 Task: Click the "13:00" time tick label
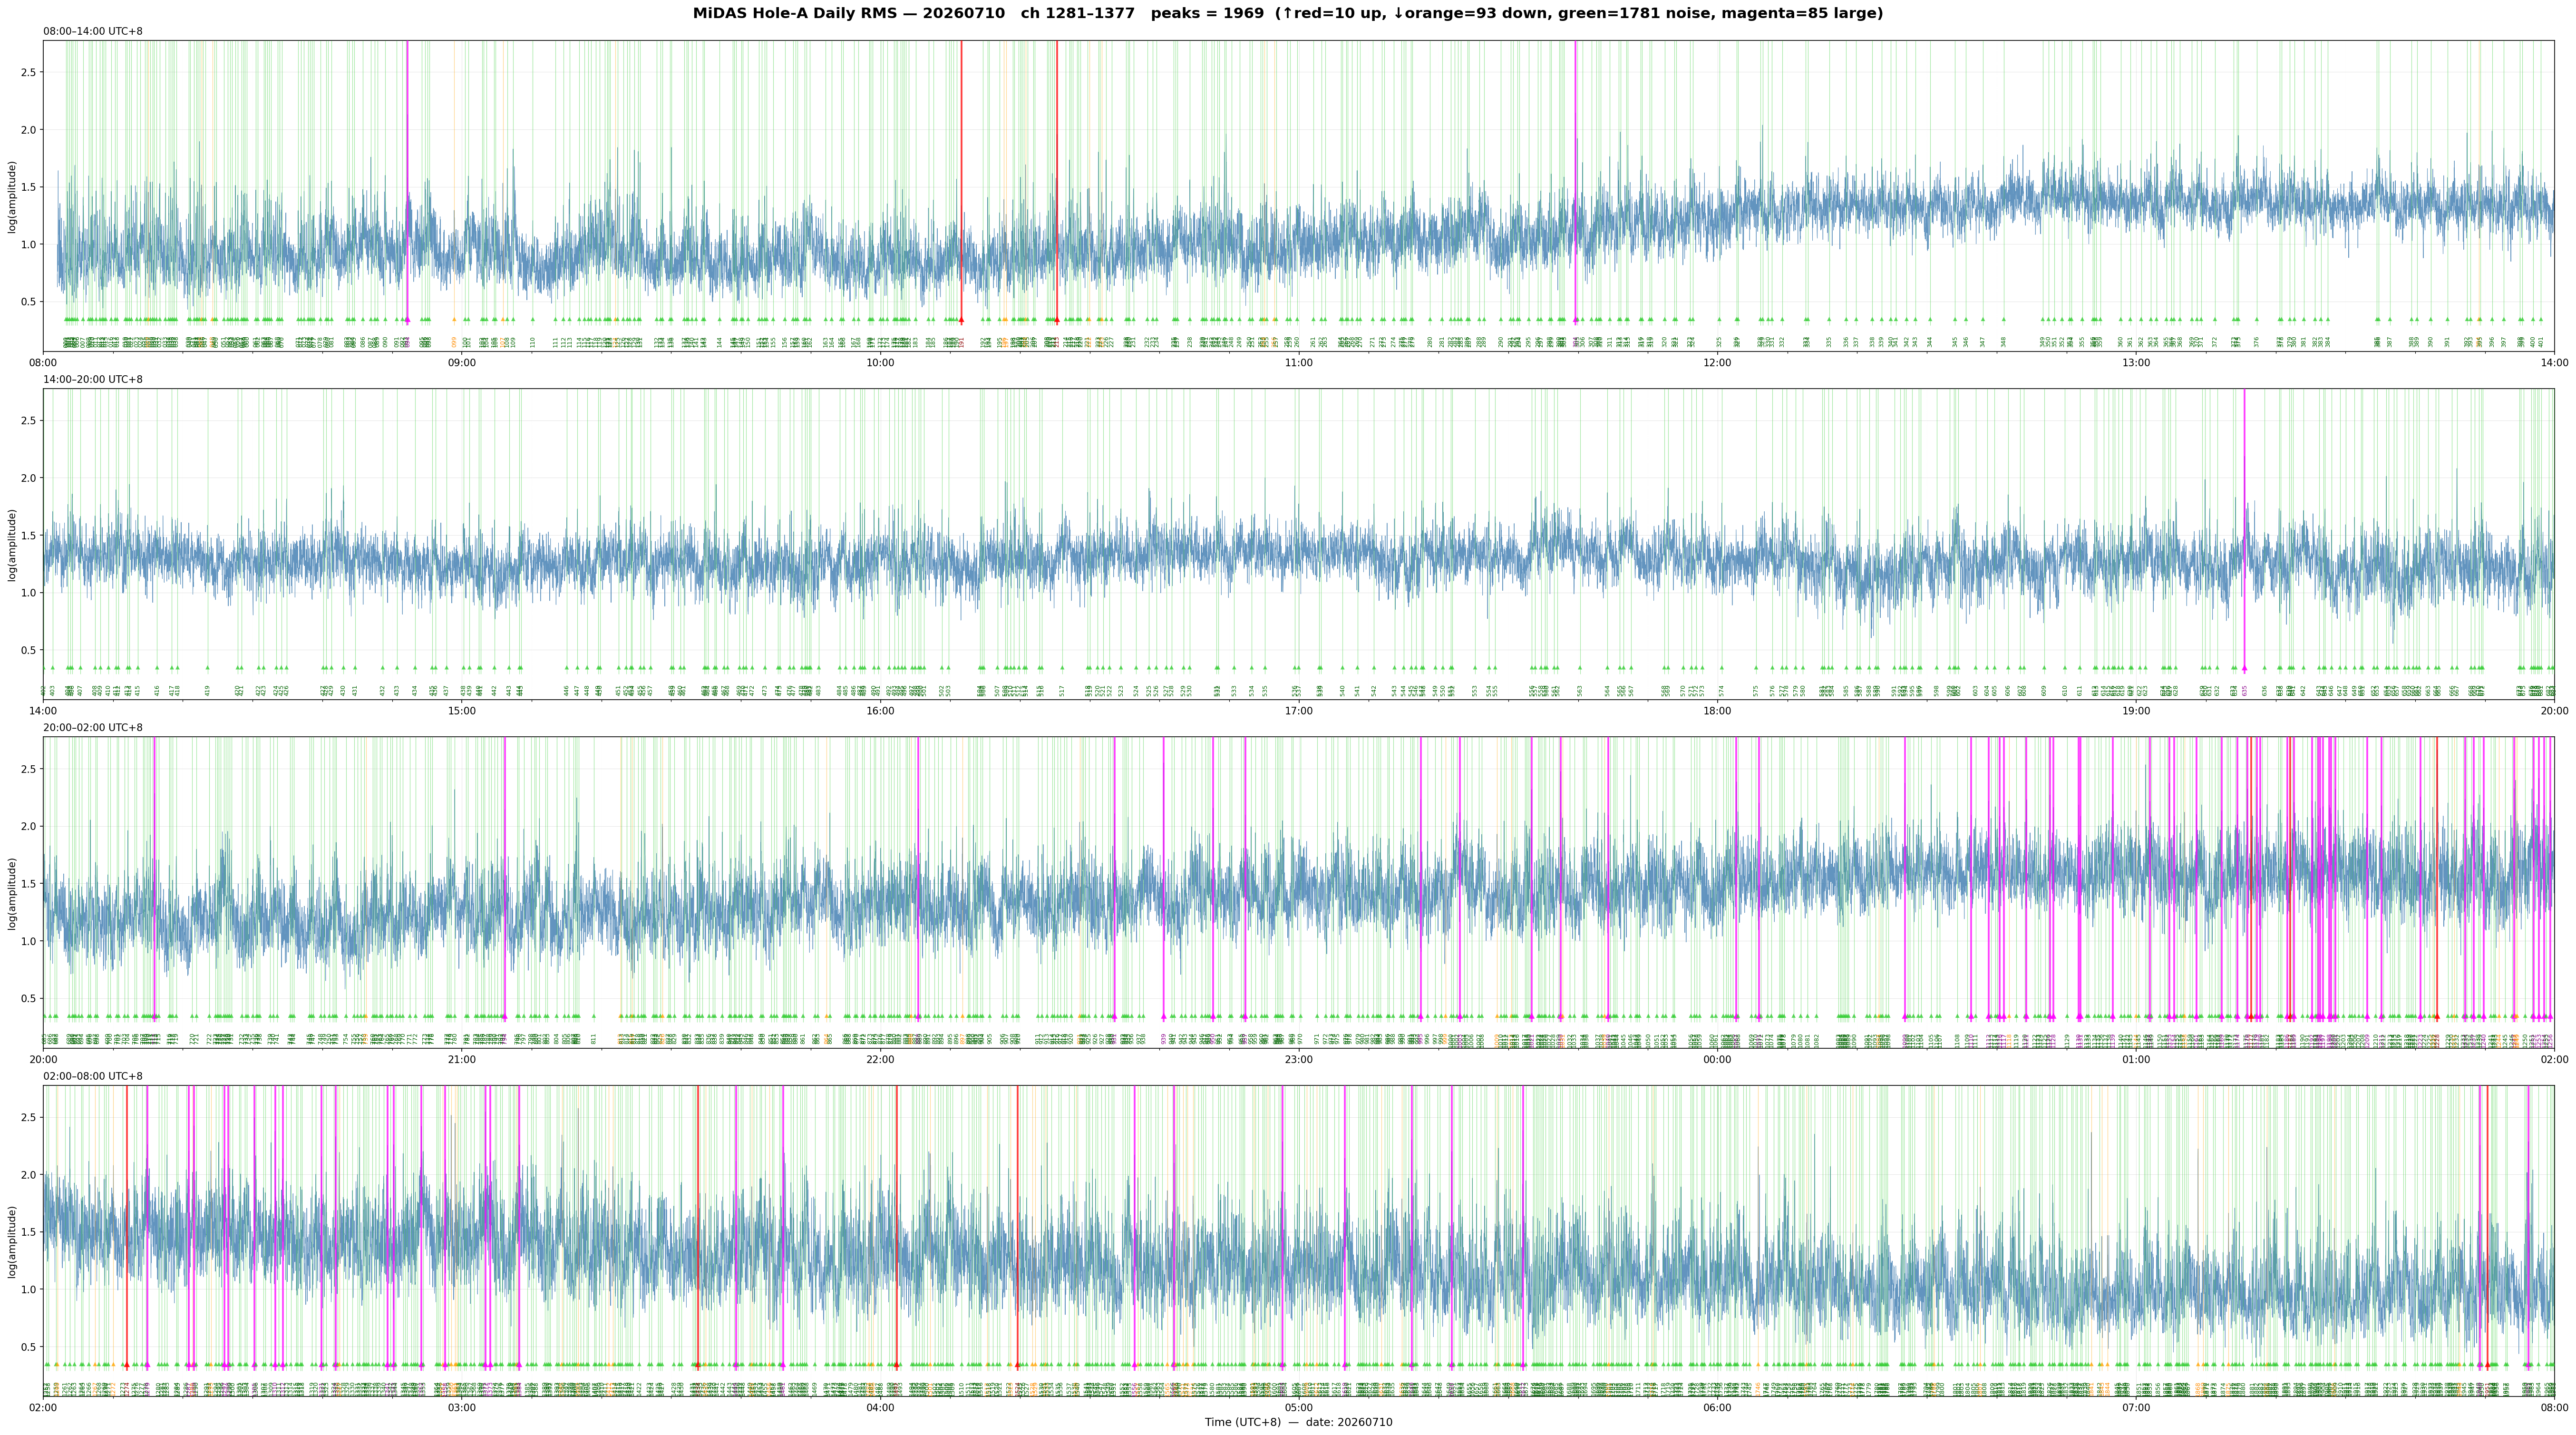coord(2136,362)
